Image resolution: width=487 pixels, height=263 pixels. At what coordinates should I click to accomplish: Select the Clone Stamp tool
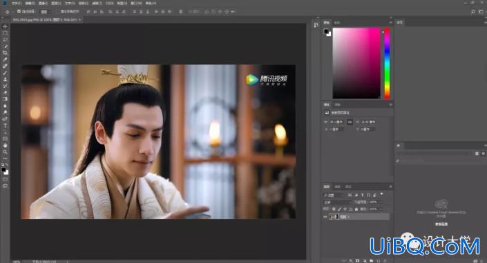coord(5,79)
